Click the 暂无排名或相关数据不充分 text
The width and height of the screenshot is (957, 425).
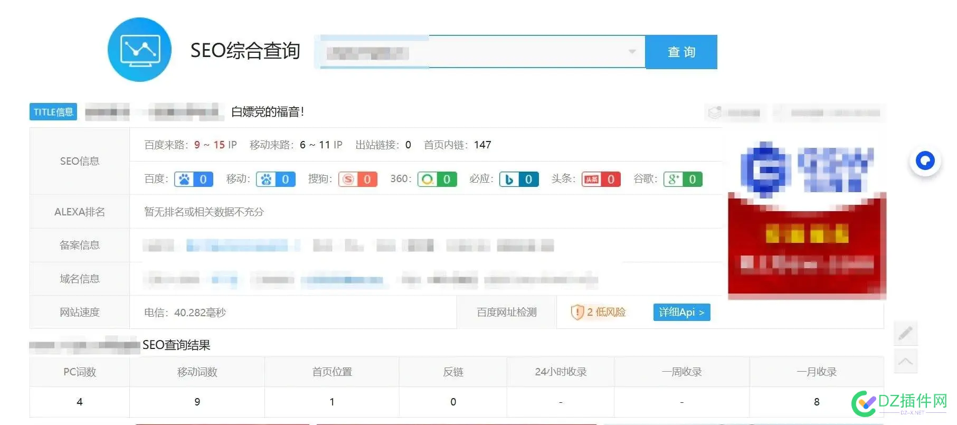[204, 212]
